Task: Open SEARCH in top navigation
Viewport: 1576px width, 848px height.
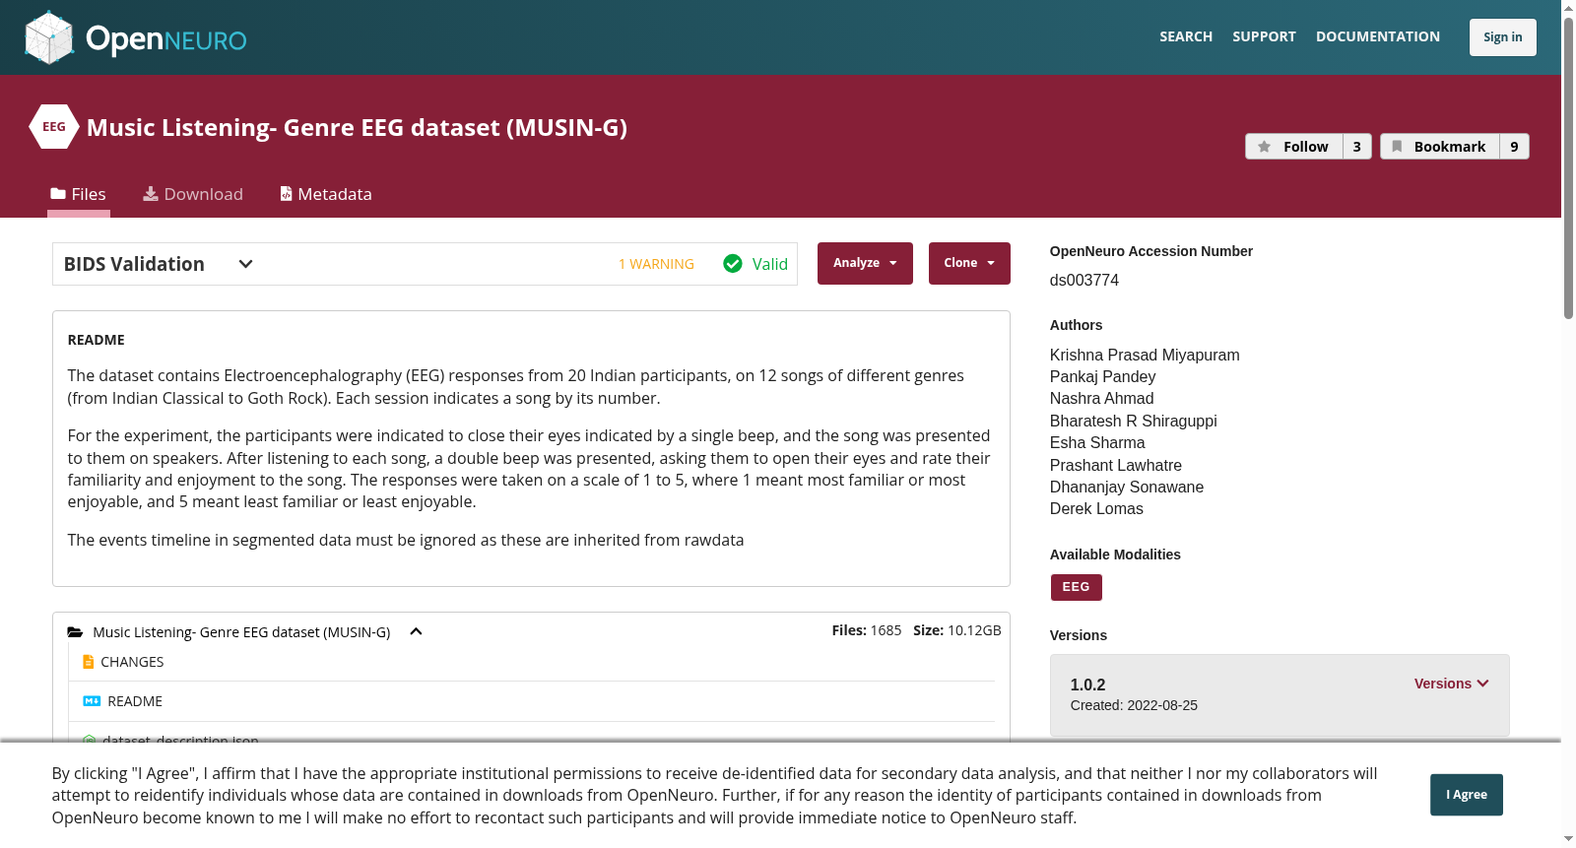Action: (1186, 36)
